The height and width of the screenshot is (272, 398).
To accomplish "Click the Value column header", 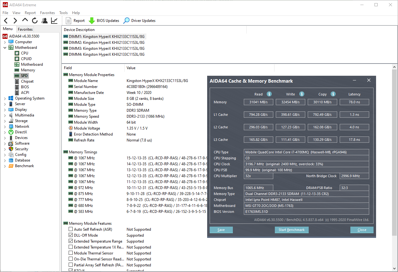I will point(200,68).
